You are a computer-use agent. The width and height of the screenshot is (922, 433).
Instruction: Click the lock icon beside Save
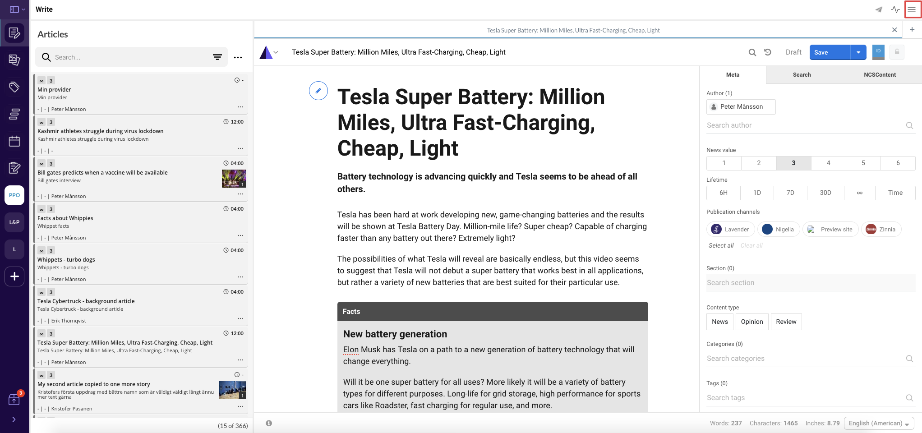pyautogui.click(x=897, y=52)
